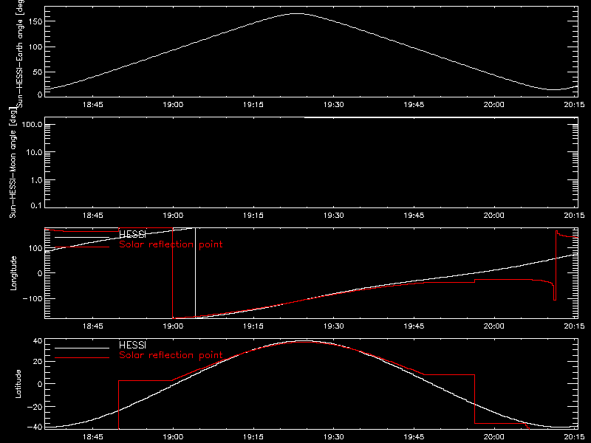
Task: Click 18:45 time label under Moon angle plot
Action: [x=93, y=216]
